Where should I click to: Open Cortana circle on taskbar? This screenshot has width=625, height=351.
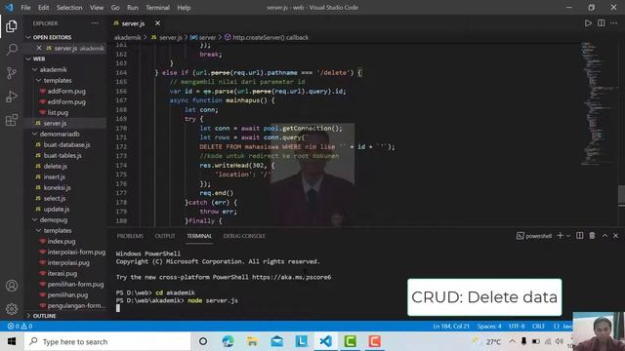click(x=203, y=341)
